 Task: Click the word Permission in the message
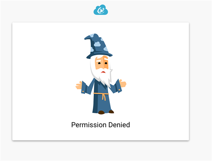point(89,125)
